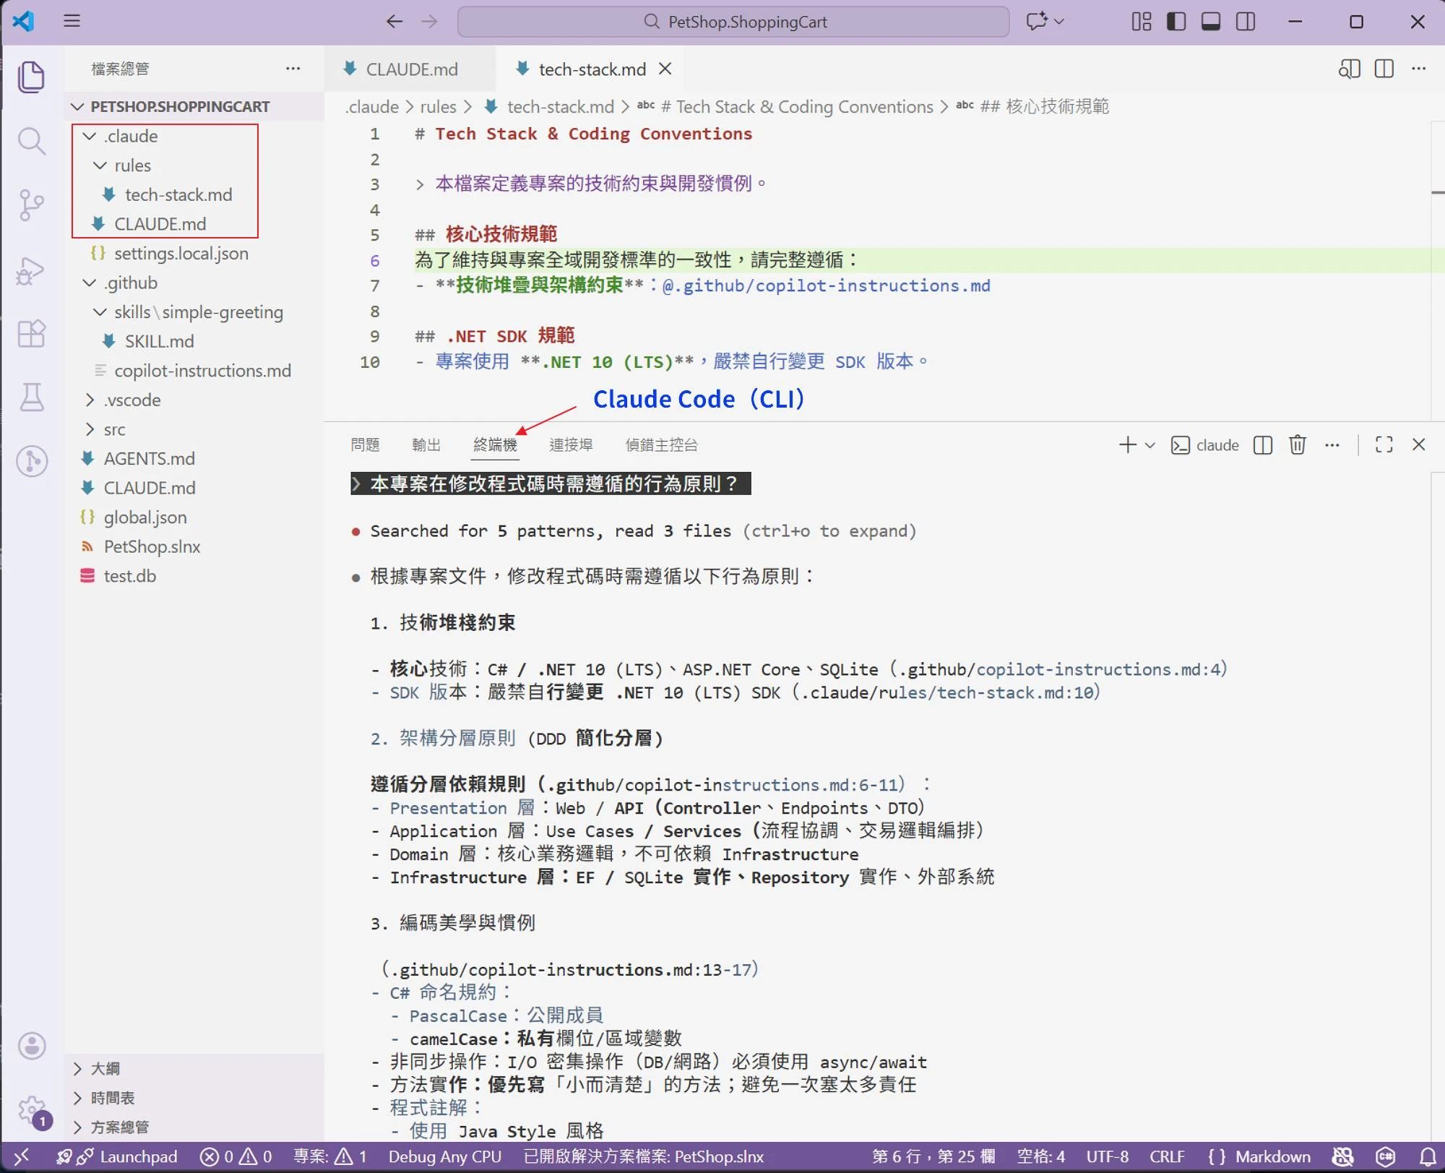This screenshot has height=1173, width=1445.
Task: Toggle the primary sidebar visibility
Action: (x=1176, y=22)
